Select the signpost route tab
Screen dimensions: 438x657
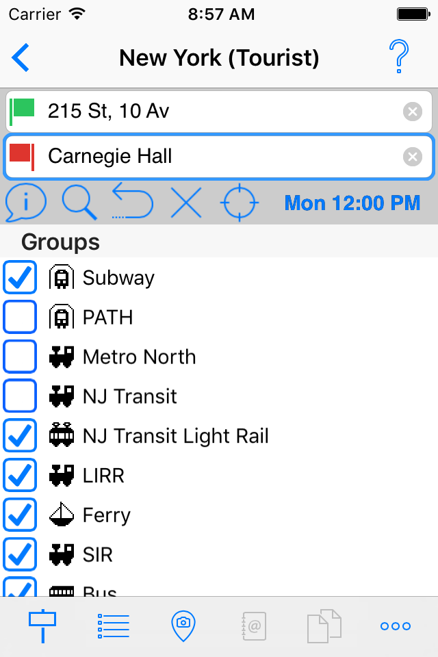[42, 626]
